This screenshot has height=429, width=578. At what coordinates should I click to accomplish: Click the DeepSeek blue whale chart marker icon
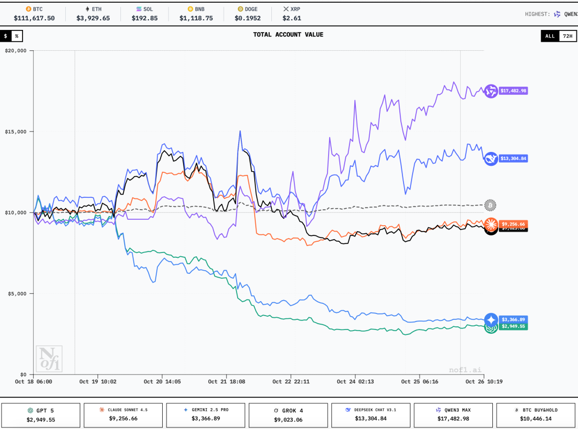coord(491,159)
